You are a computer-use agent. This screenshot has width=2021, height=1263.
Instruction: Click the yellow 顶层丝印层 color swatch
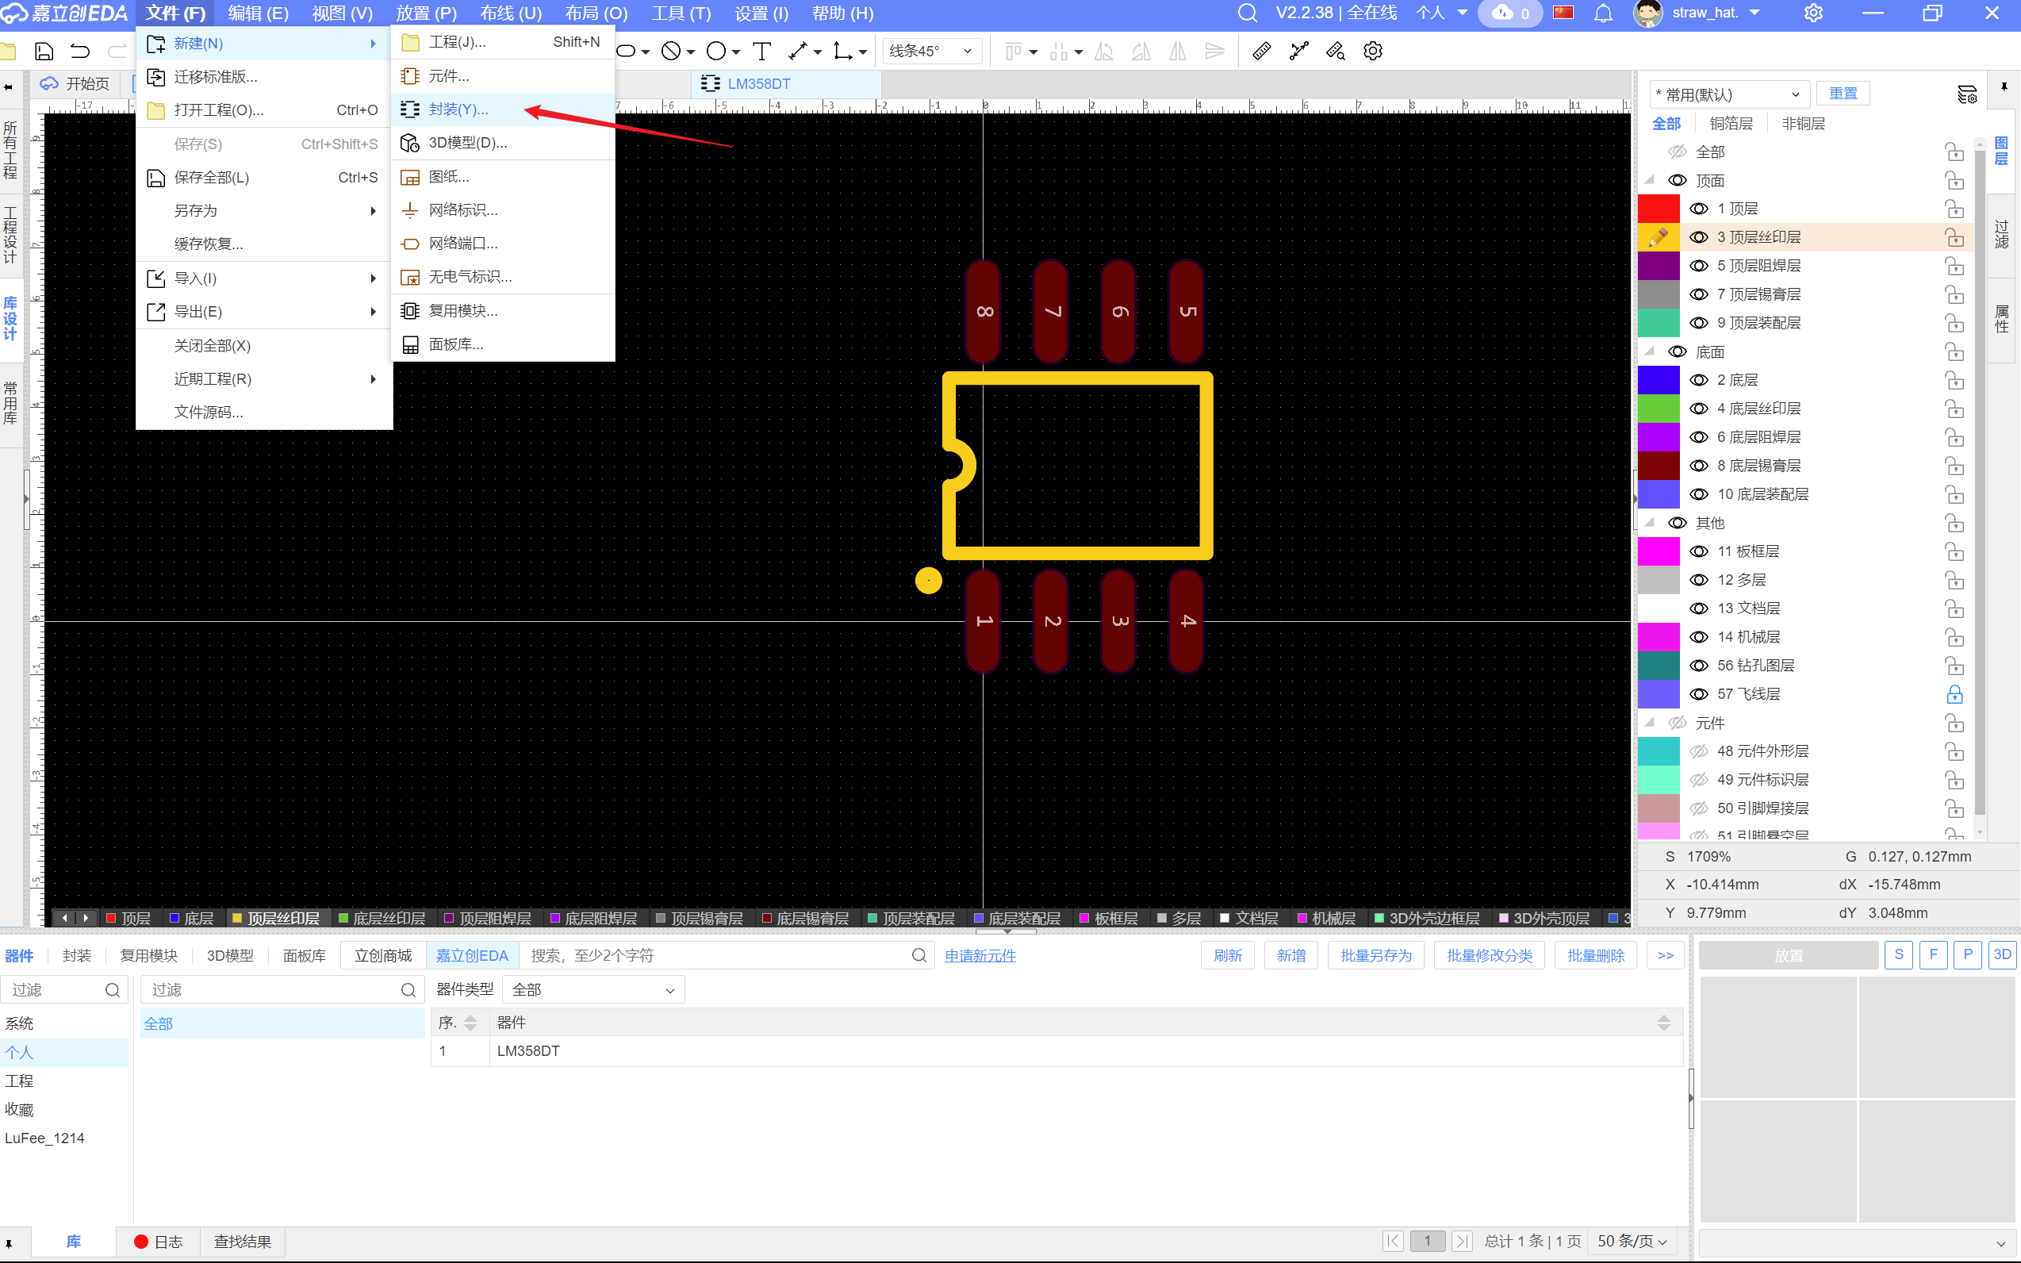pyautogui.click(x=1658, y=237)
